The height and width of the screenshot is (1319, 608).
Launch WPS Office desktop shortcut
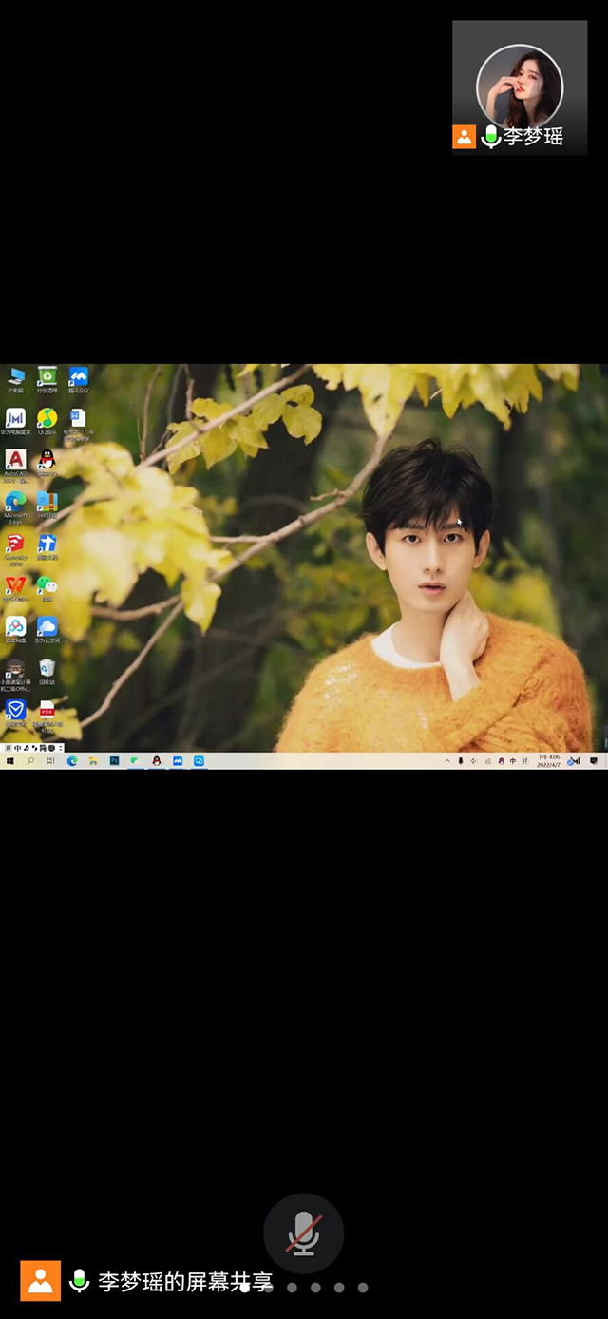[x=15, y=586]
